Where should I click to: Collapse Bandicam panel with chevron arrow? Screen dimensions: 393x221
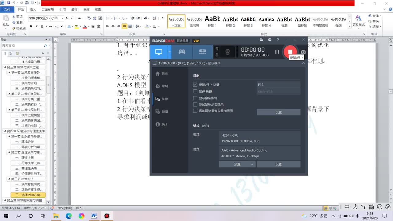(x=303, y=63)
